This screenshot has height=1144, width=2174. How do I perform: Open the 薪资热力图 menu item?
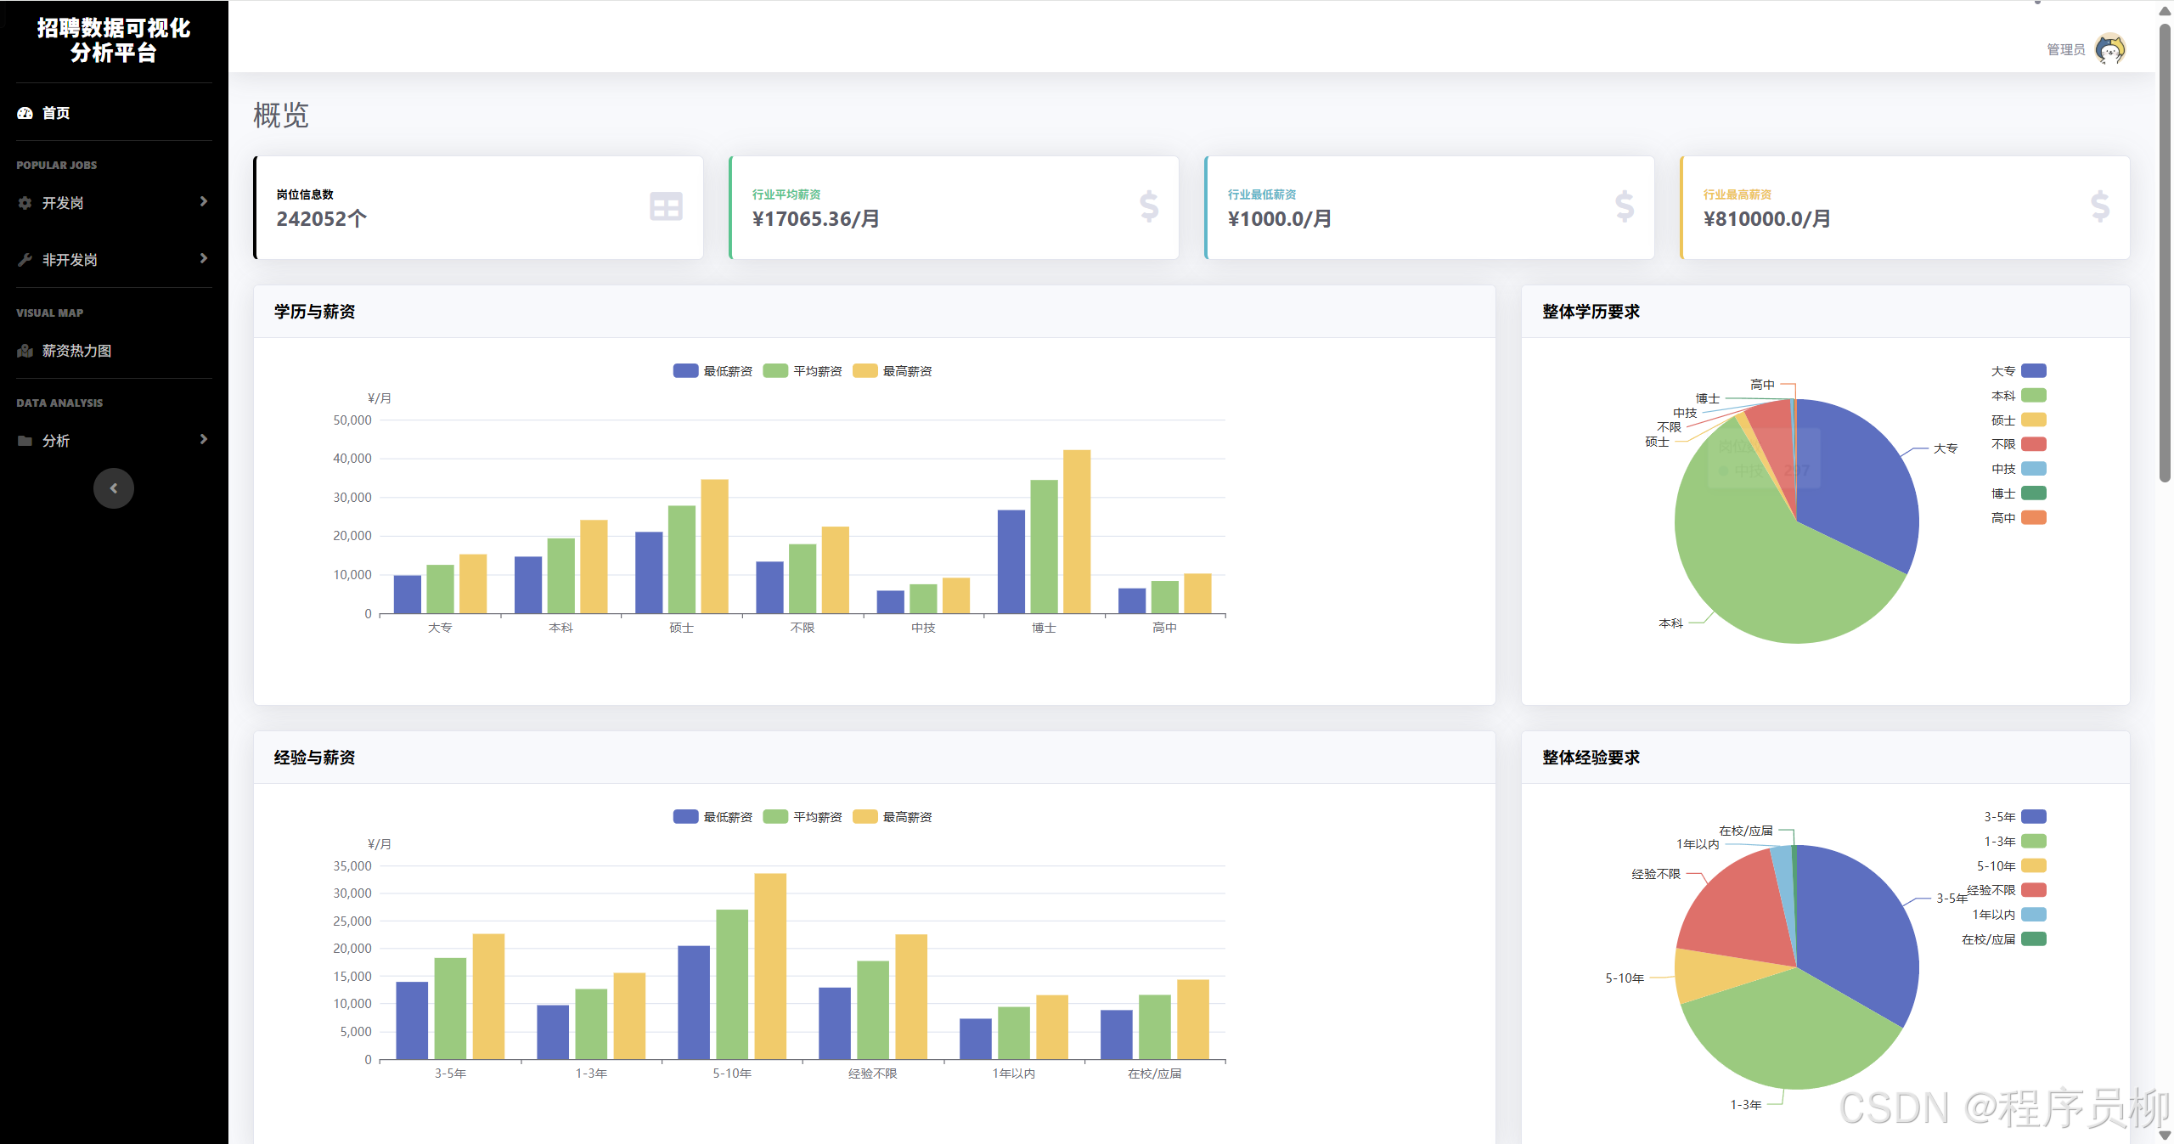(76, 351)
